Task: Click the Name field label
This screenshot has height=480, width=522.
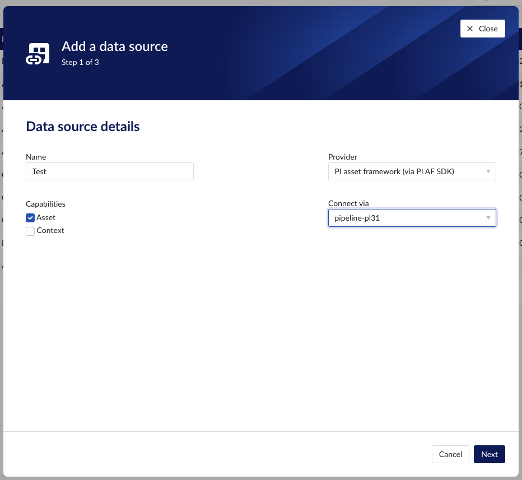Action: point(36,157)
